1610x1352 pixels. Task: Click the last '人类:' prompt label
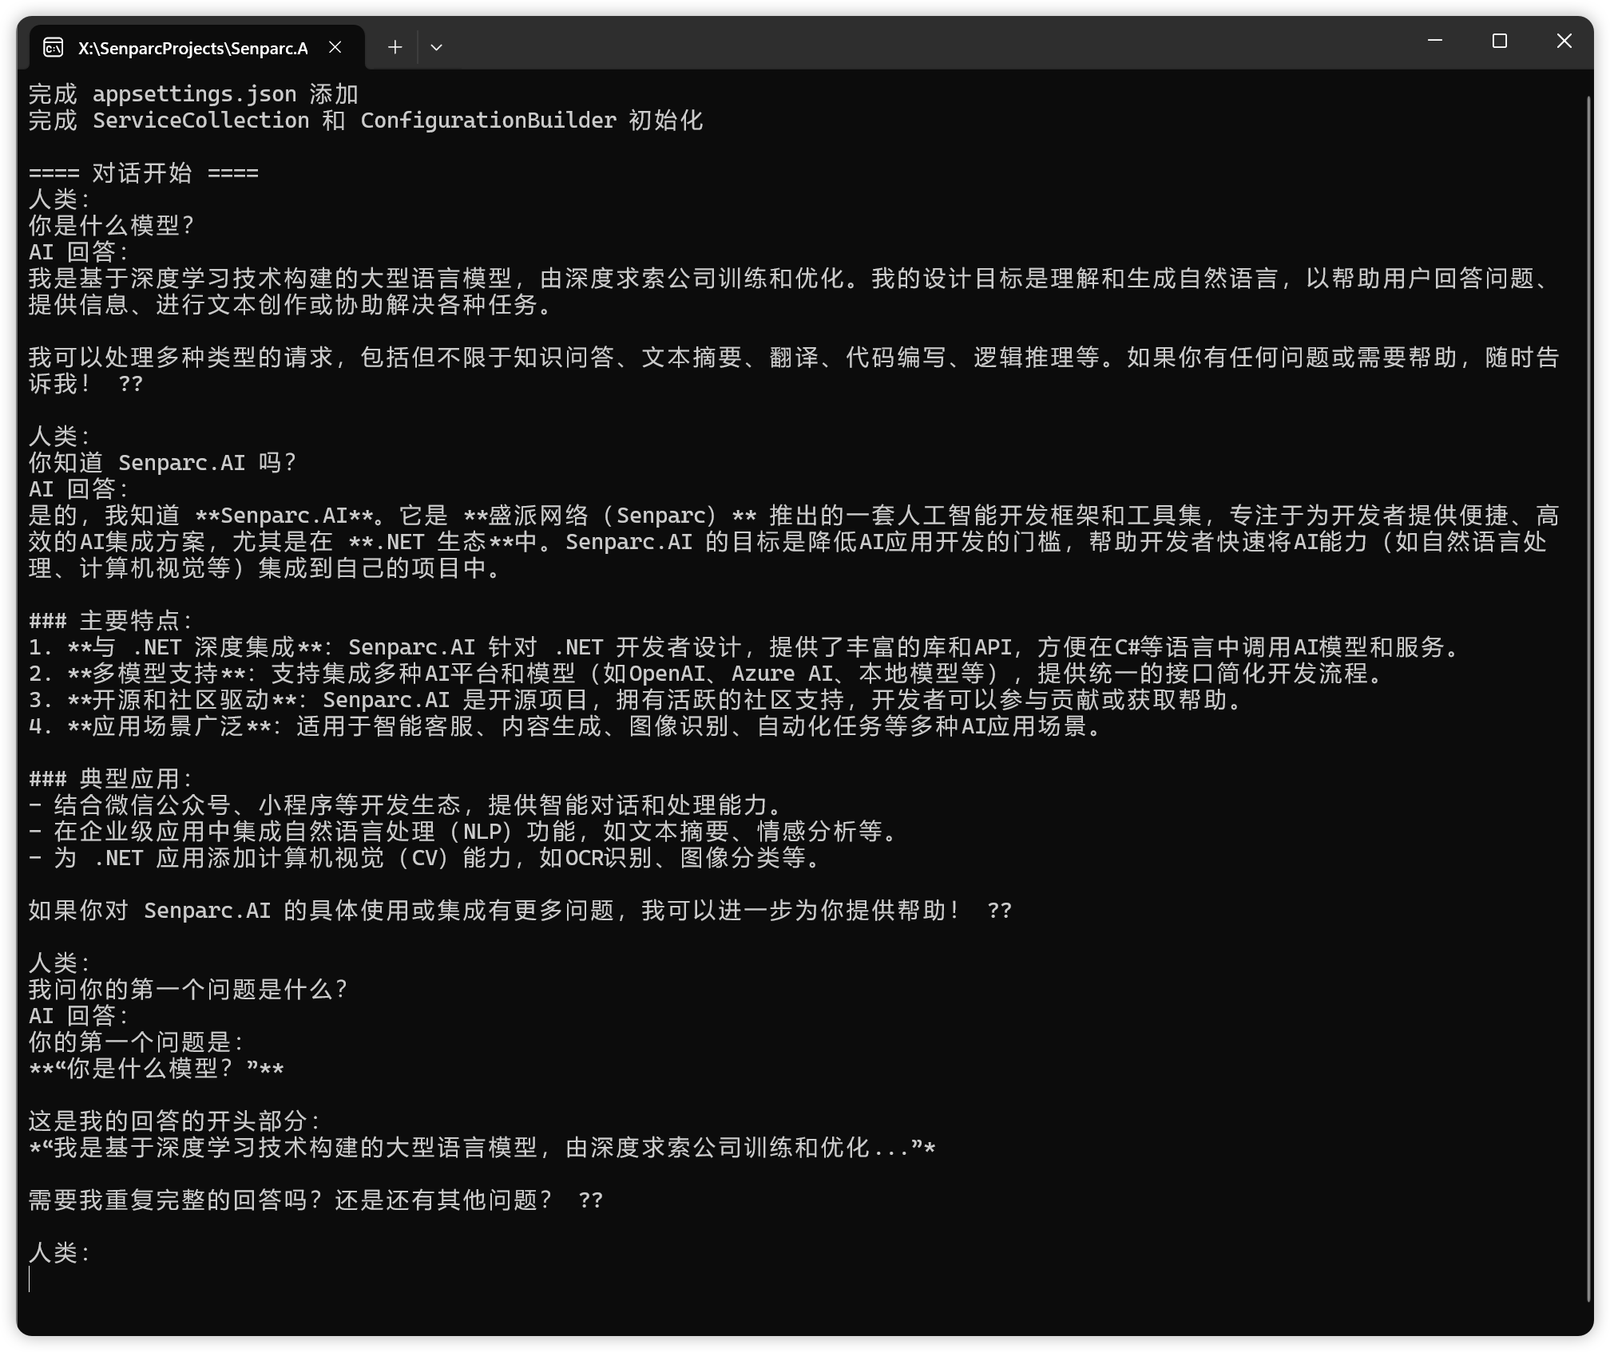60,1253
